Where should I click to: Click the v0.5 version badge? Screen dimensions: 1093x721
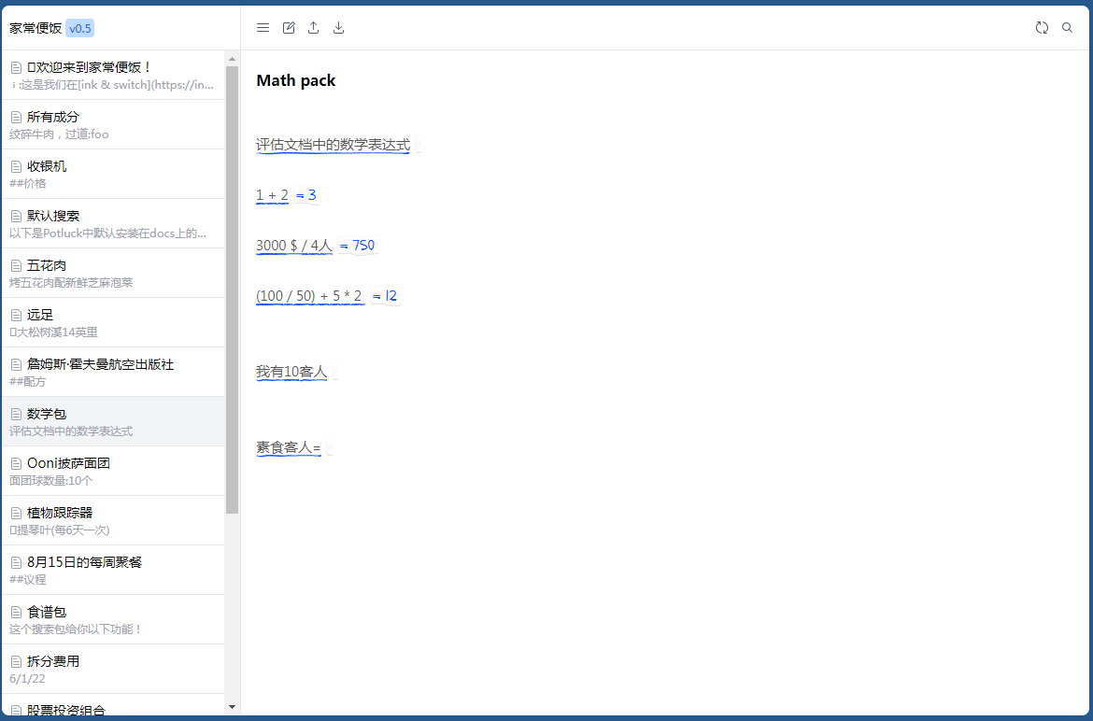point(80,28)
